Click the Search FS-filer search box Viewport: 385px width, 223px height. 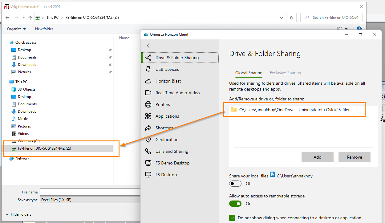pyautogui.click(x=331, y=18)
